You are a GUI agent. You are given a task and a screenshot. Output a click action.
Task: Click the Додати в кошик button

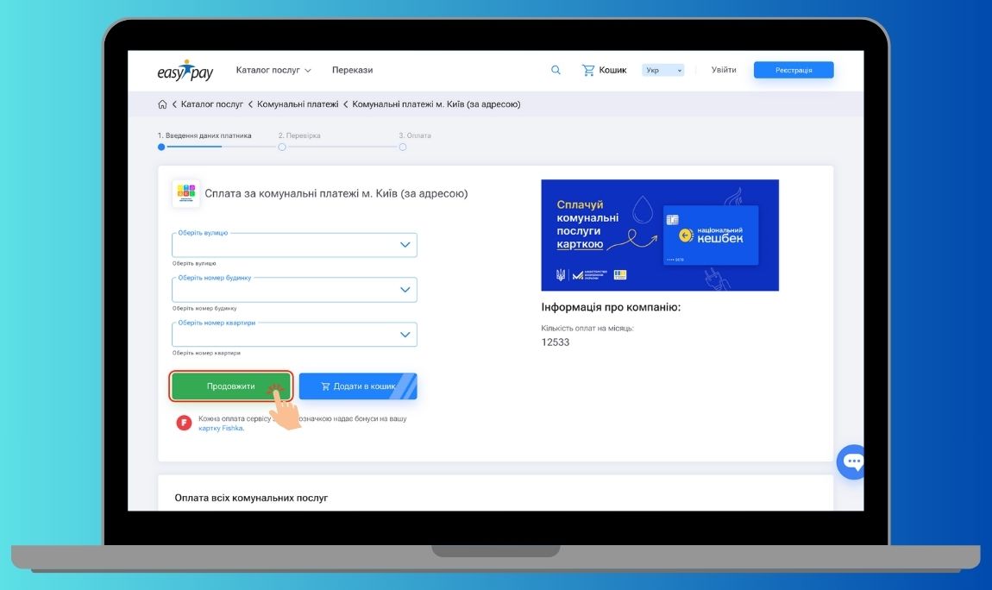pos(358,386)
